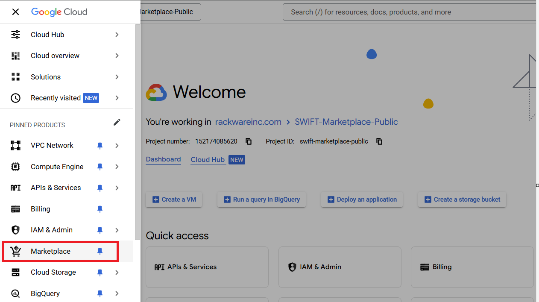The image size is (539, 302).
Task: Edit pinned products with pencil icon
Action: (x=117, y=122)
